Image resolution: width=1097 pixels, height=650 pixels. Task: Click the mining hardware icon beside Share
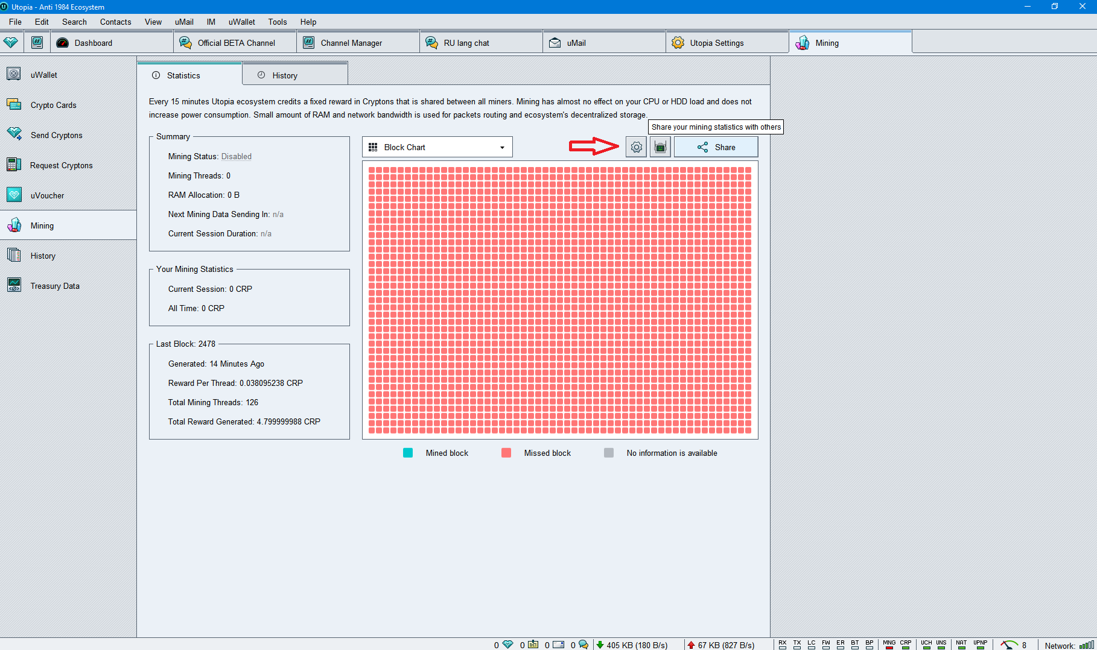tap(660, 147)
